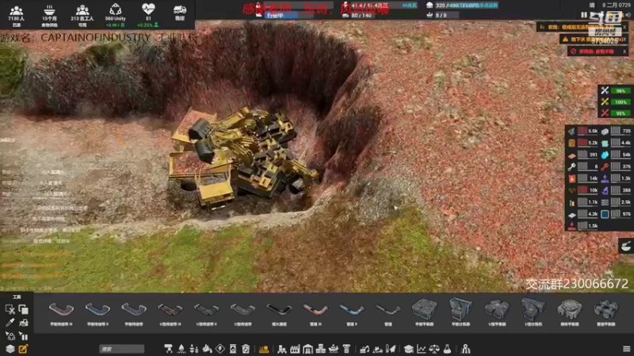
Task: Select the basic grey pipe item
Action: (x=388, y=312)
